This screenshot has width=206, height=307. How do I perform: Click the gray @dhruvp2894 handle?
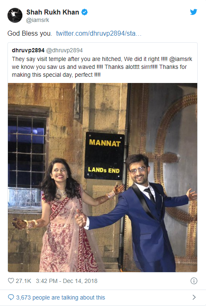click(64, 50)
